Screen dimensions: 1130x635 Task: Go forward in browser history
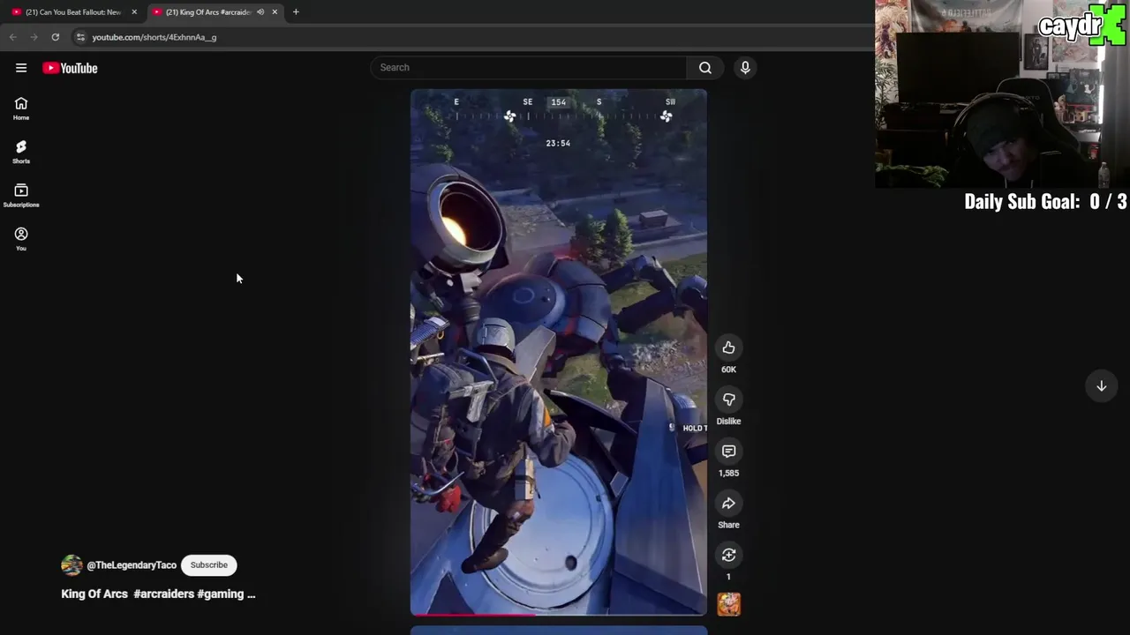coord(34,37)
